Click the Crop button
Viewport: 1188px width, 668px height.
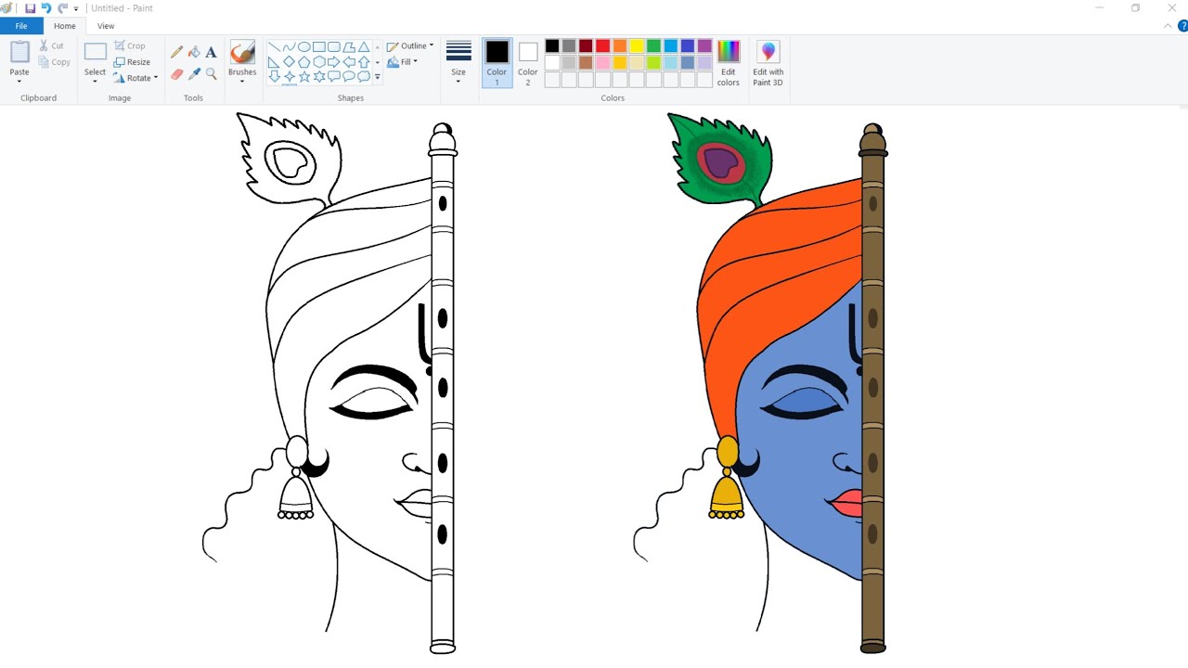[130, 45]
